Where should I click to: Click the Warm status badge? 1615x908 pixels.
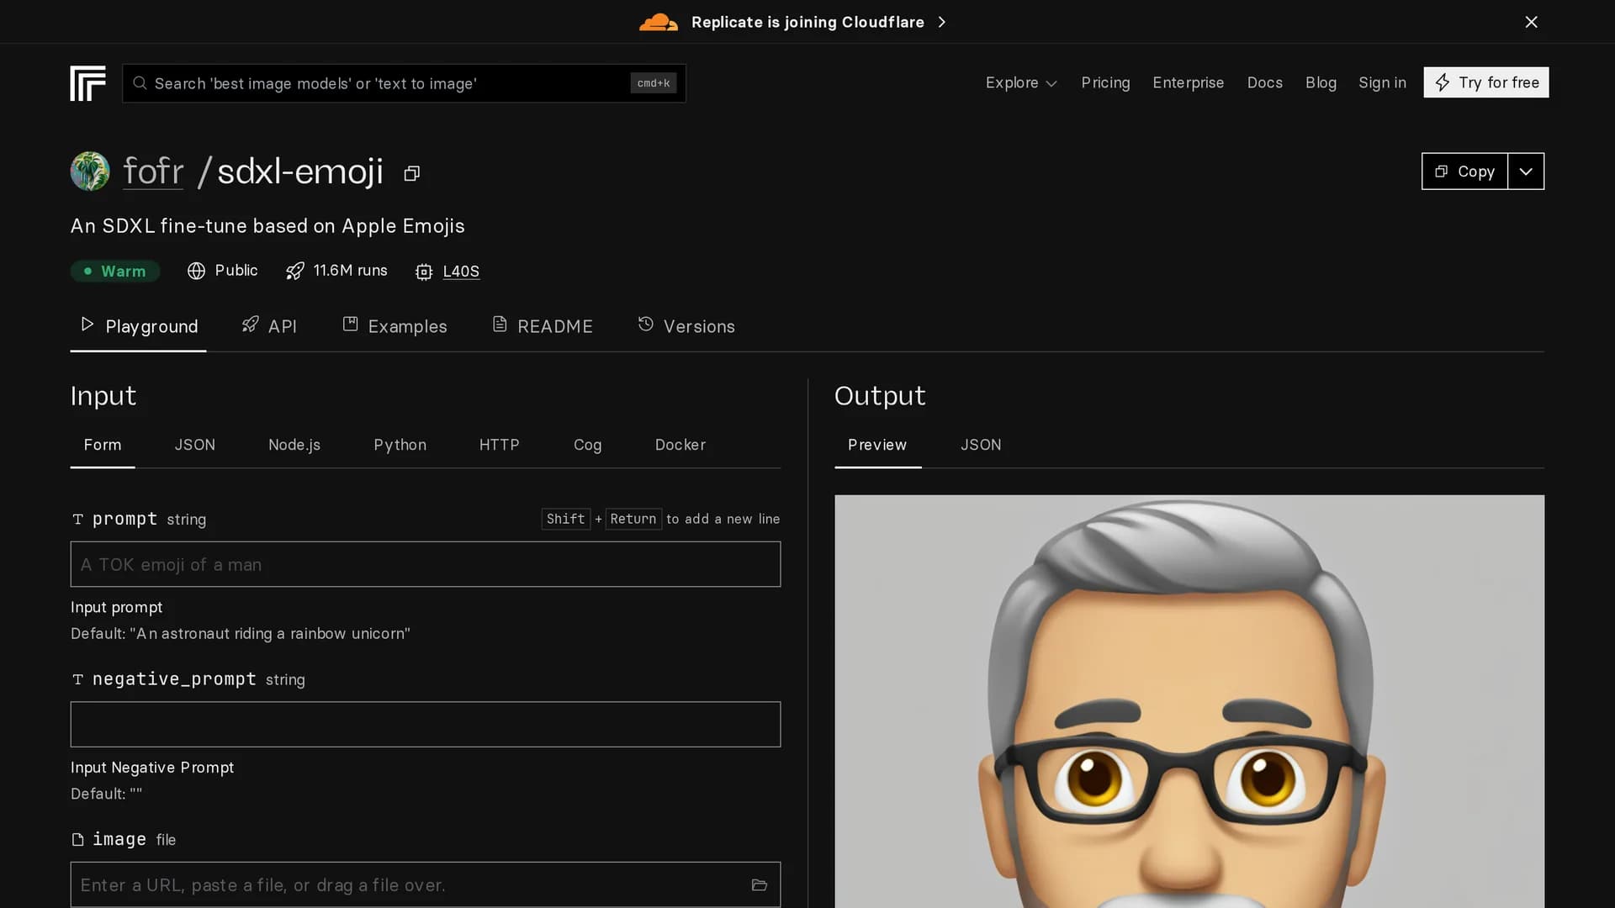coord(115,271)
